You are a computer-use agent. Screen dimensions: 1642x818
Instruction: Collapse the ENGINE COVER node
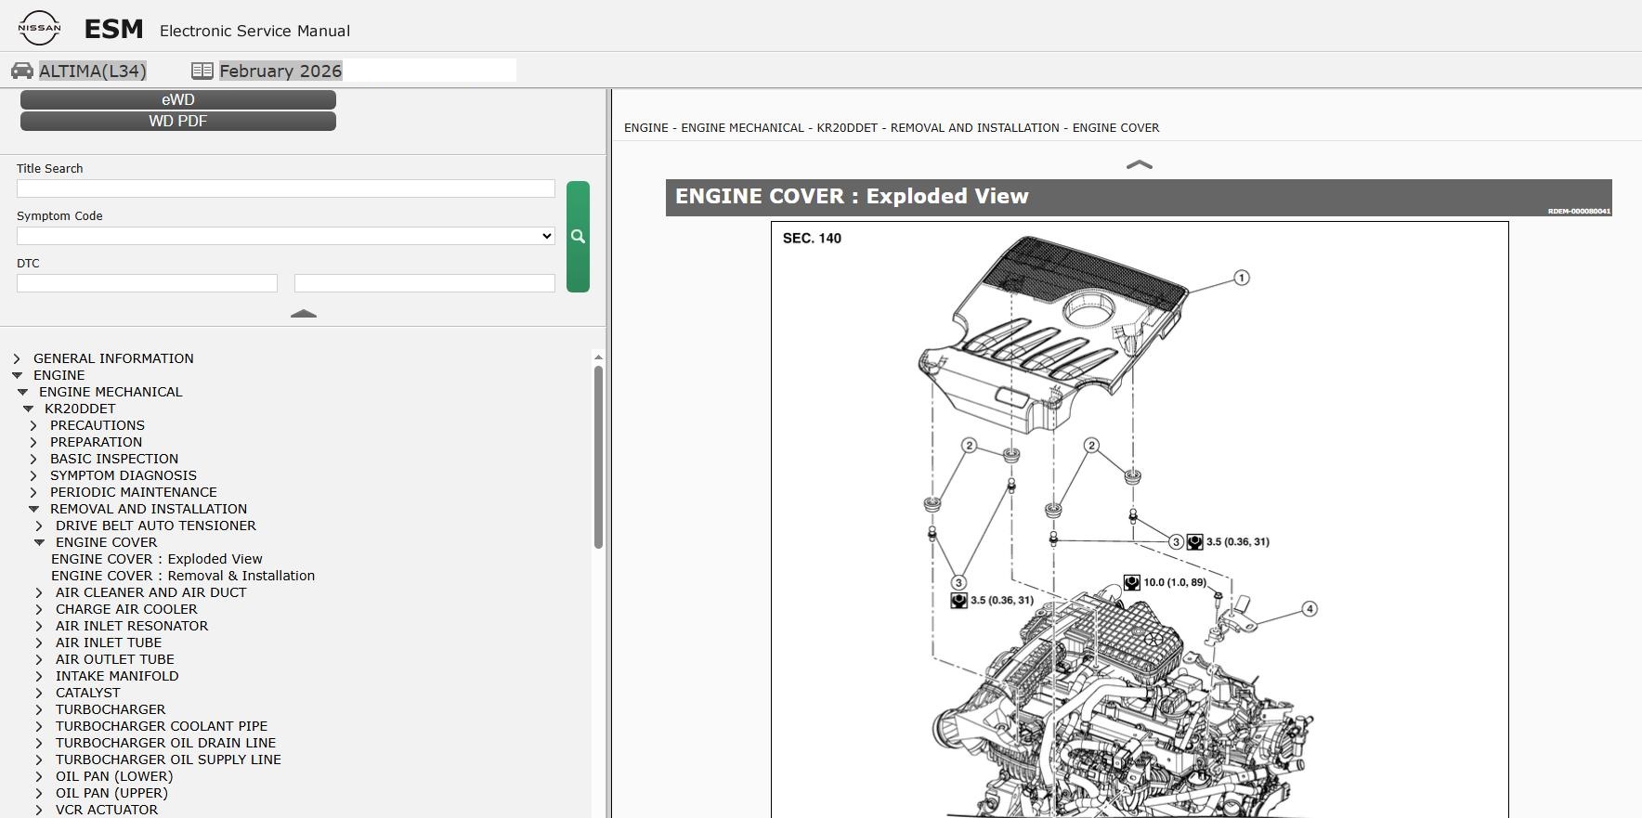pyautogui.click(x=39, y=542)
